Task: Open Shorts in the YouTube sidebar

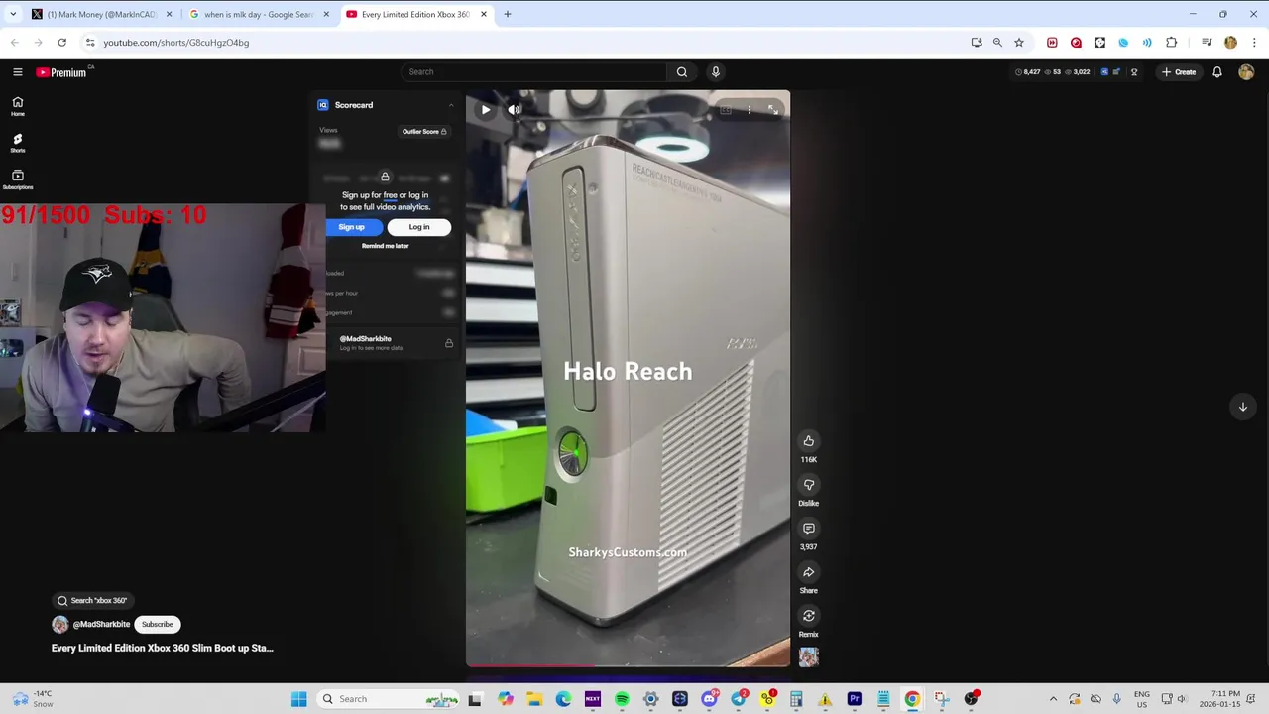Action: pyautogui.click(x=18, y=143)
